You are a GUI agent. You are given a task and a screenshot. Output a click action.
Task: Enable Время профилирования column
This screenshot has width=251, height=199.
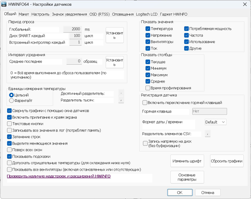(148, 88)
